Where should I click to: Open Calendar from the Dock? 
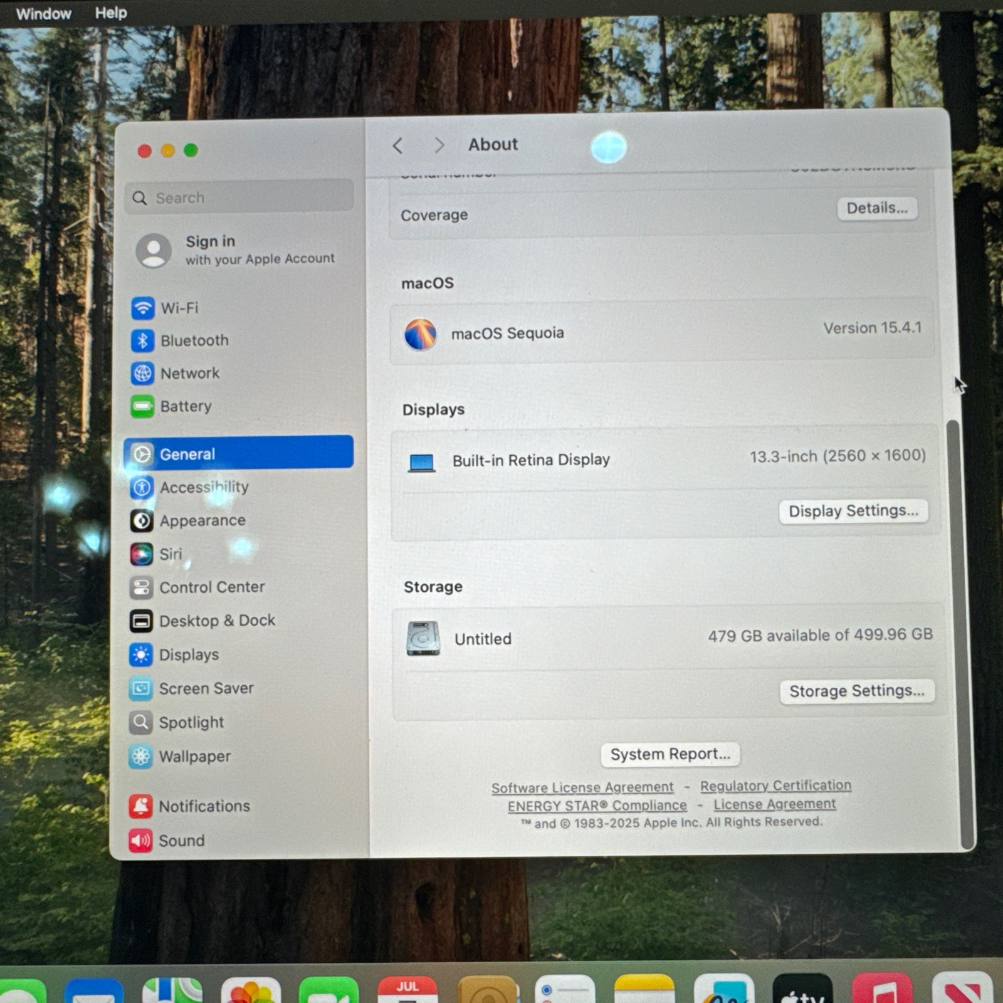tap(407, 989)
